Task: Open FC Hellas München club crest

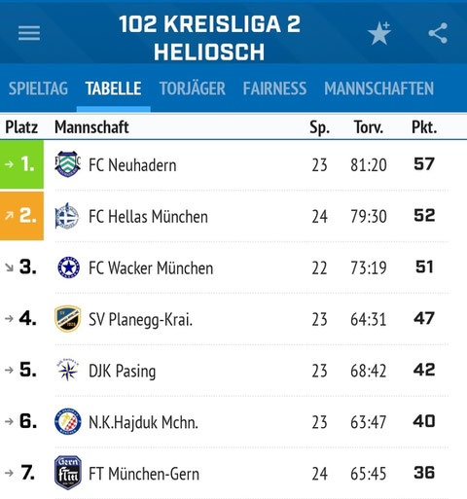Action: pyautogui.click(x=67, y=216)
